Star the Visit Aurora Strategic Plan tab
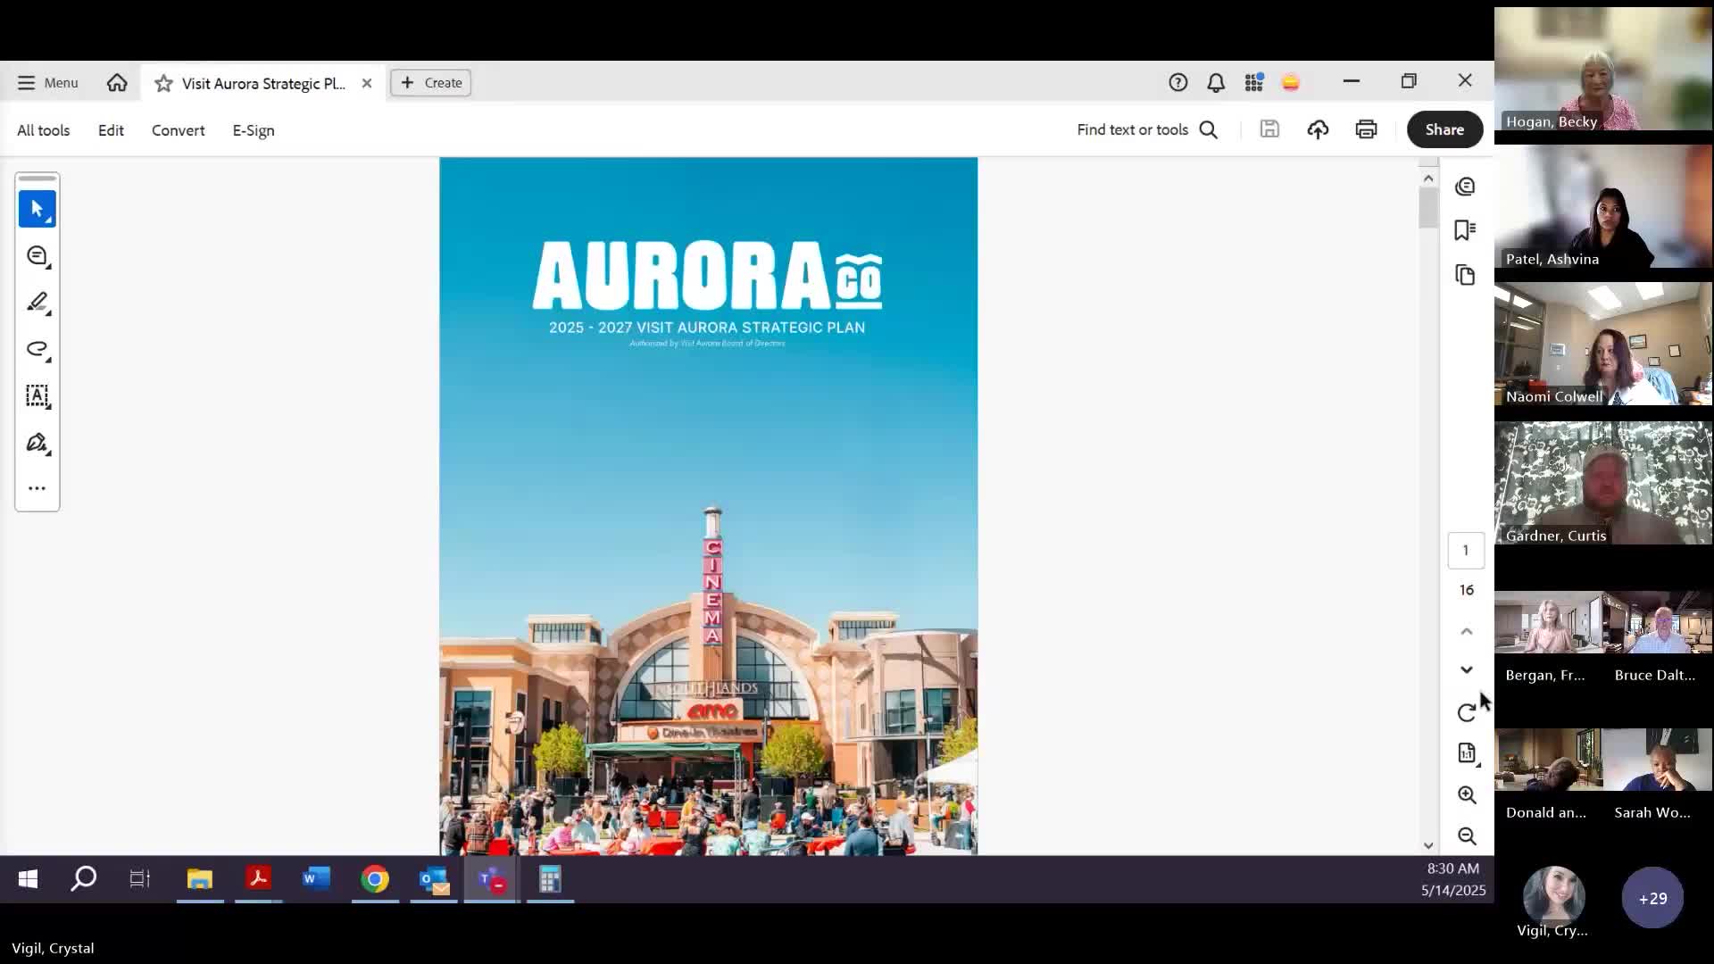1714x964 pixels. pos(163,83)
